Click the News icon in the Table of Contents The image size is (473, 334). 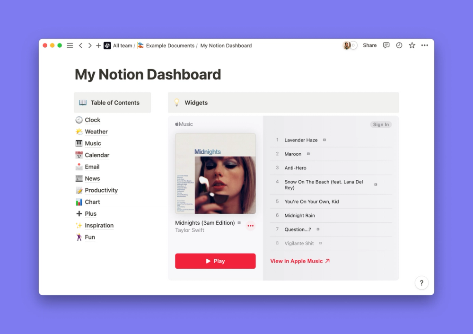click(78, 178)
